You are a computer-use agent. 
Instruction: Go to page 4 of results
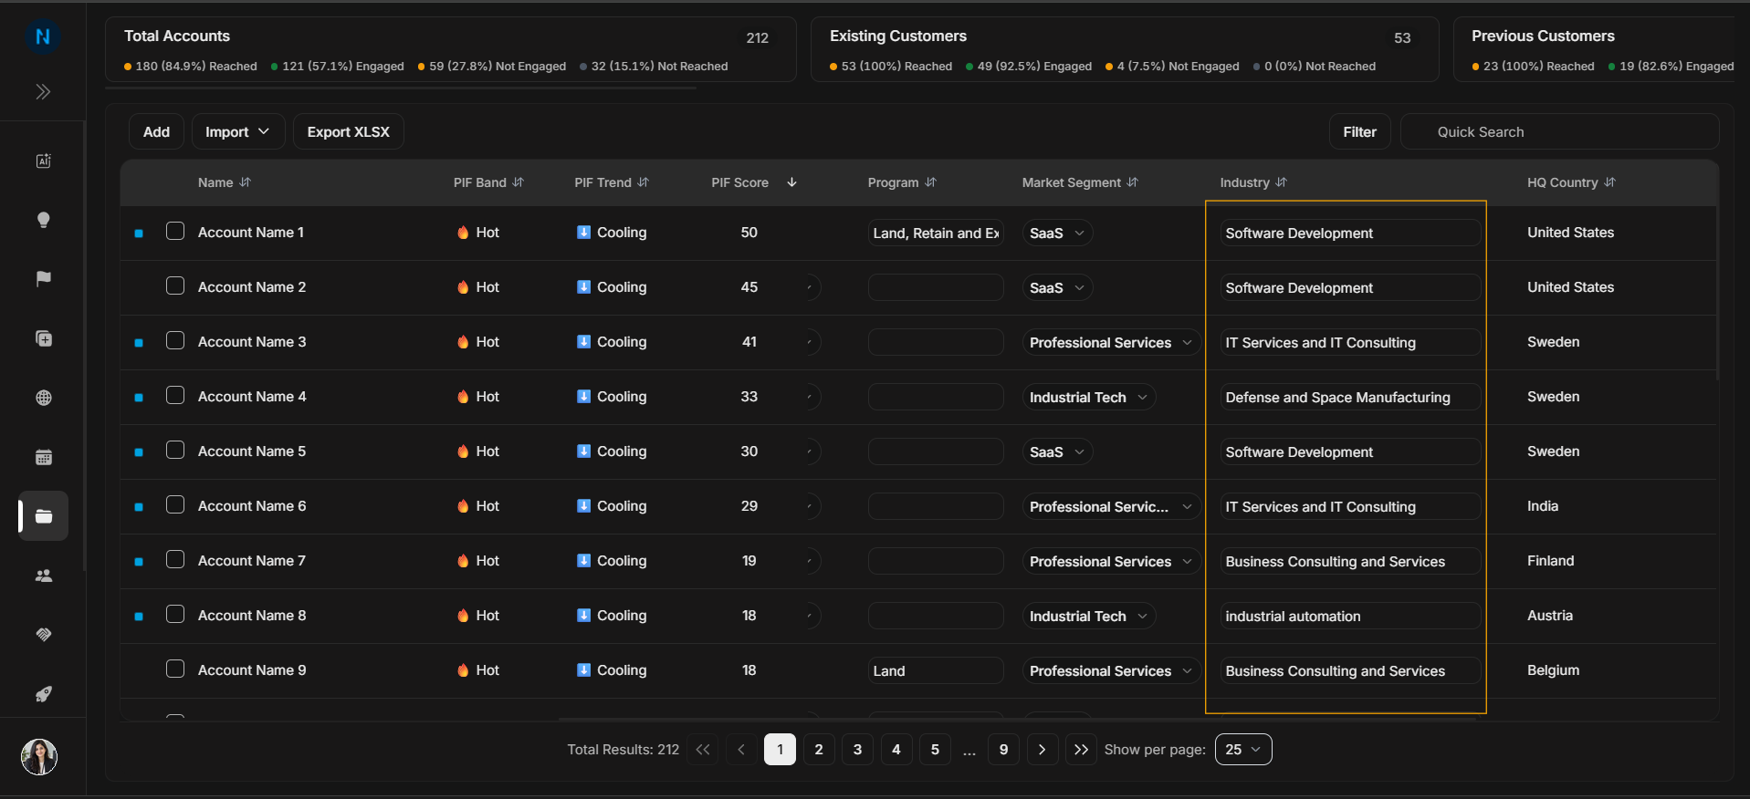[x=896, y=750]
